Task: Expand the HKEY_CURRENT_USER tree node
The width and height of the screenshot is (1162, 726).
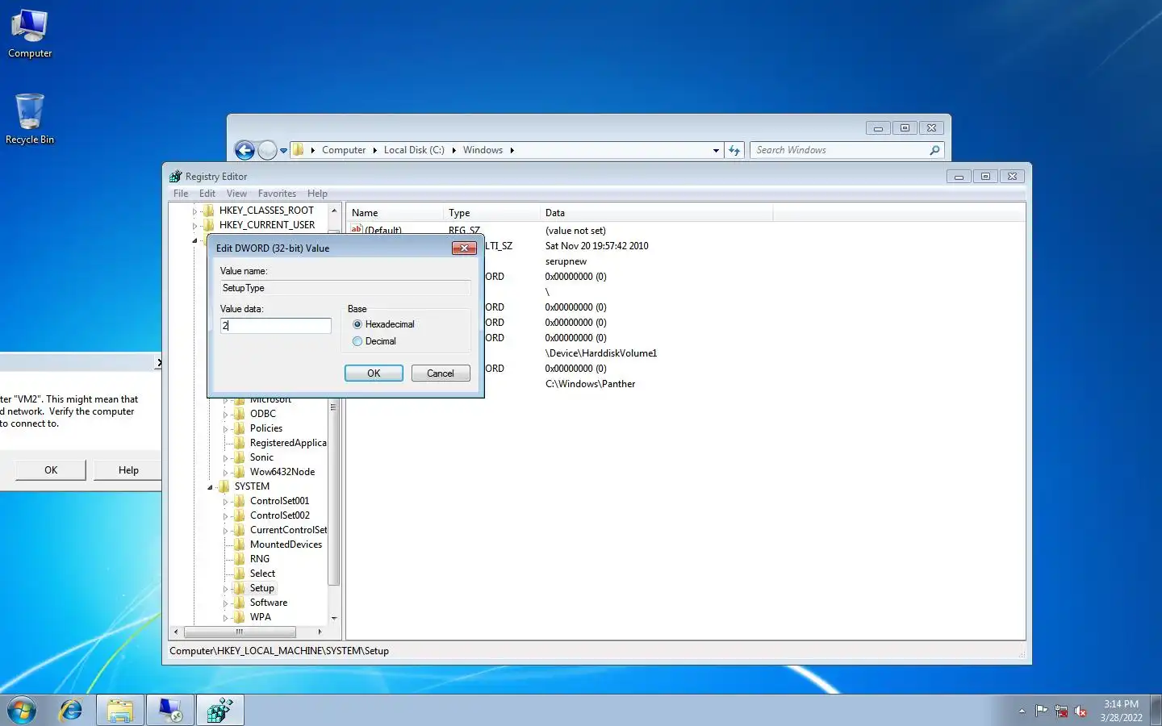Action: click(x=194, y=226)
